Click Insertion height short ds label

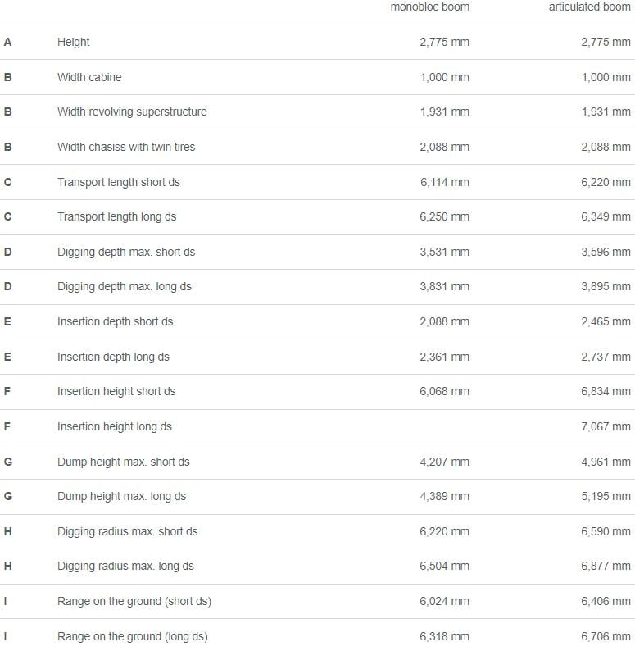[116, 392]
